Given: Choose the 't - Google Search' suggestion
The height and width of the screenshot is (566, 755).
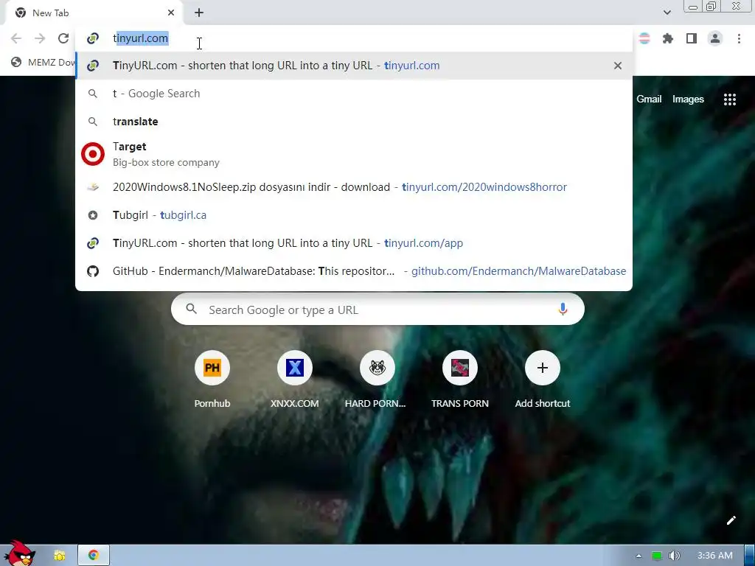Looking at the screenshot, I should pyautogui.click(x=354, y=94).
